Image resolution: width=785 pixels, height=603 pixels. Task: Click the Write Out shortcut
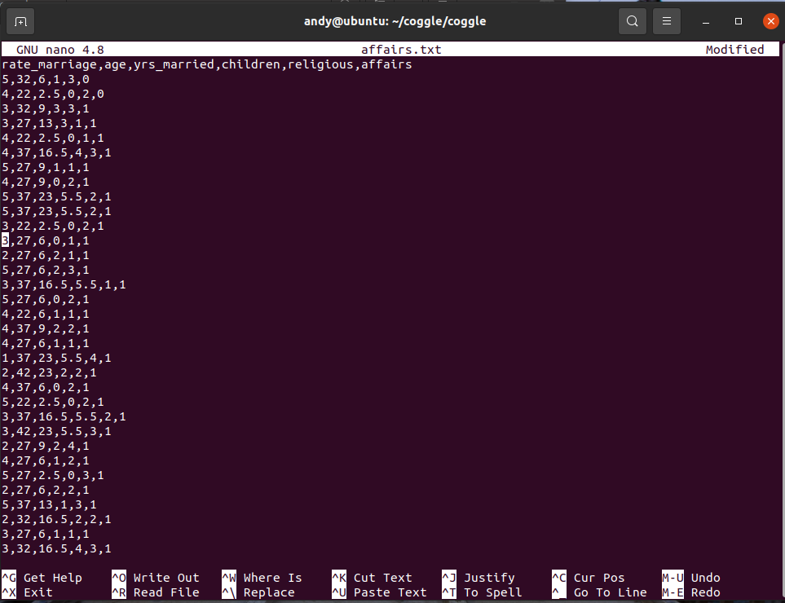[x=156, y=578]
